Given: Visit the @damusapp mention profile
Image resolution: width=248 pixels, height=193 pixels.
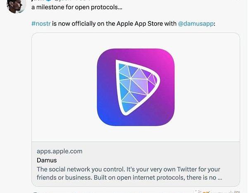Looking at the screenshot, I should click(196, 24).
